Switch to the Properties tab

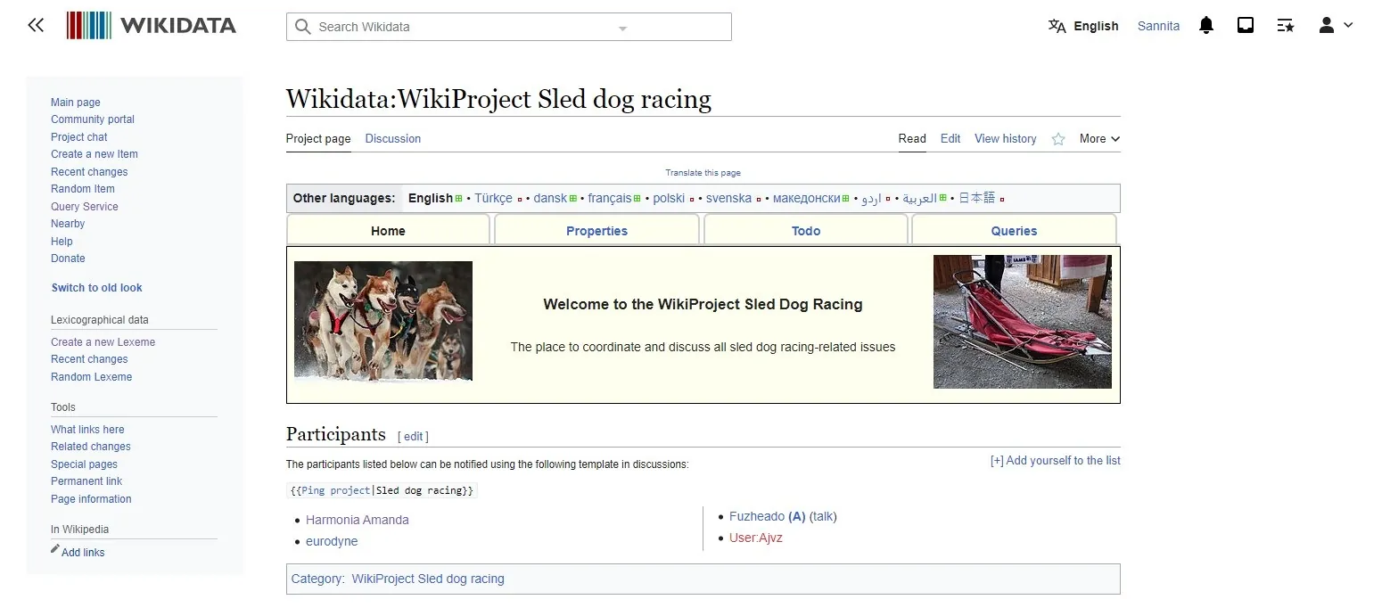[596, 231]
